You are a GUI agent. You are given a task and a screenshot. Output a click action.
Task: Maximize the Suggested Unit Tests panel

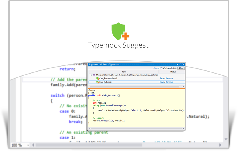pos(180,65)
